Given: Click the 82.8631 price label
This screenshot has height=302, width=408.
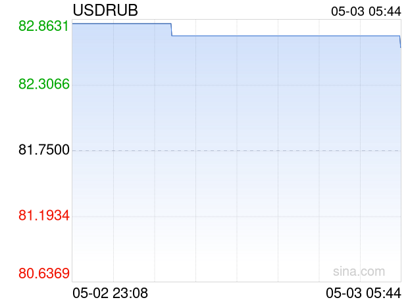Looking at the screenshot, I should (43, 26).
